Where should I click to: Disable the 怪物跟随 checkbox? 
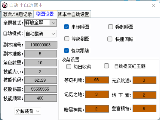[x=66, y=51]
